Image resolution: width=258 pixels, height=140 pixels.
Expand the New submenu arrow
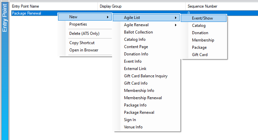coord(107,17)
